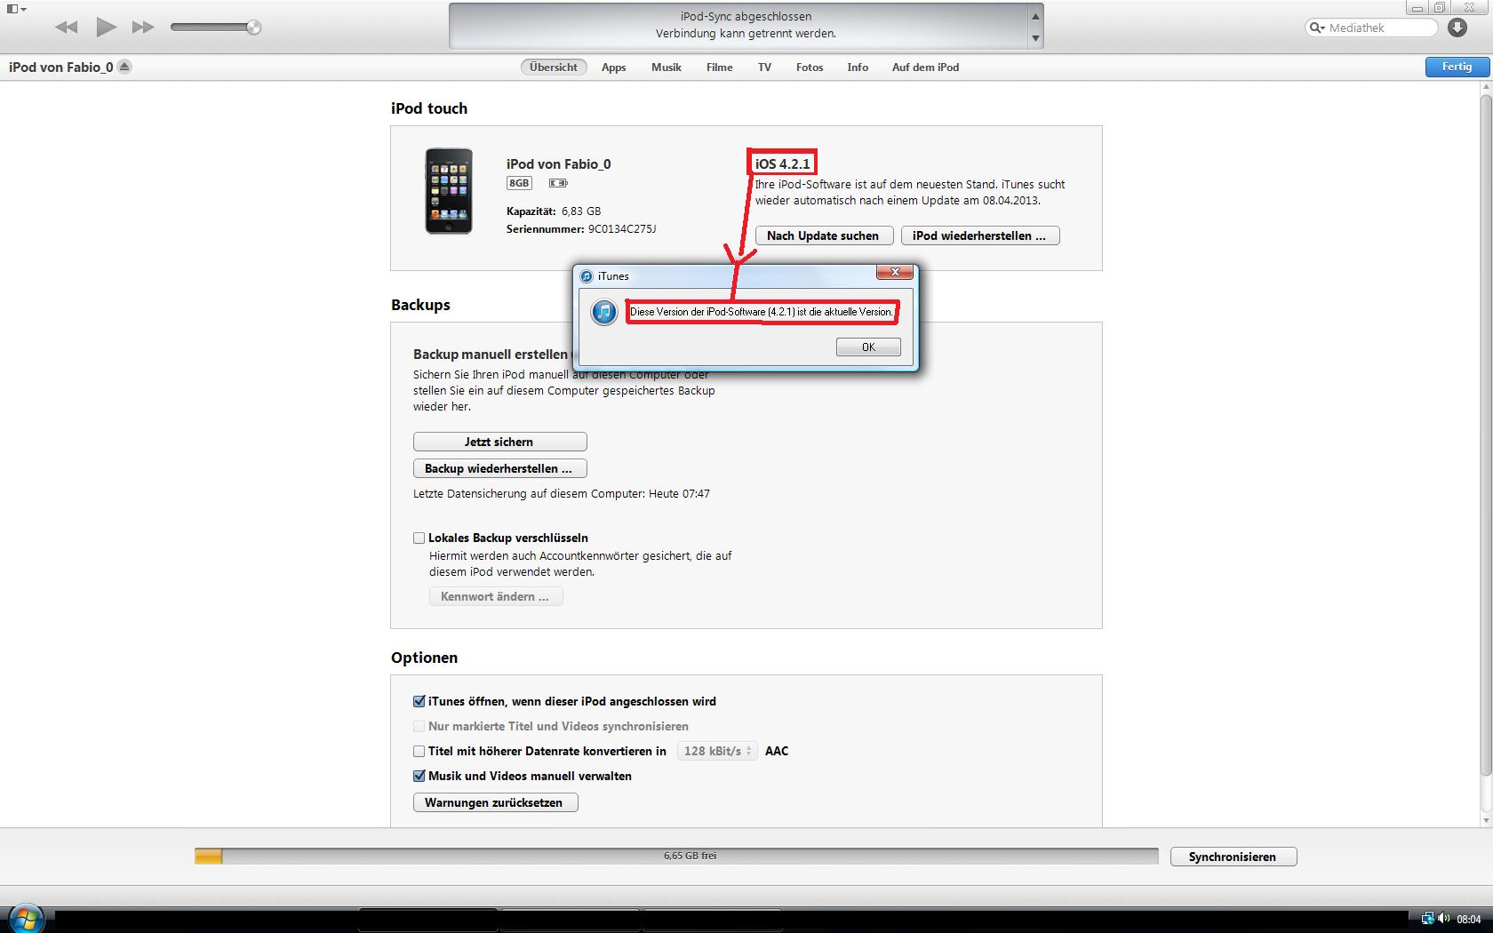The height and width of the screenshot is (933, 1493).
Task: Enable Lokales Backup verschlüsseln checkbox
Action: (x=419, y=538)
